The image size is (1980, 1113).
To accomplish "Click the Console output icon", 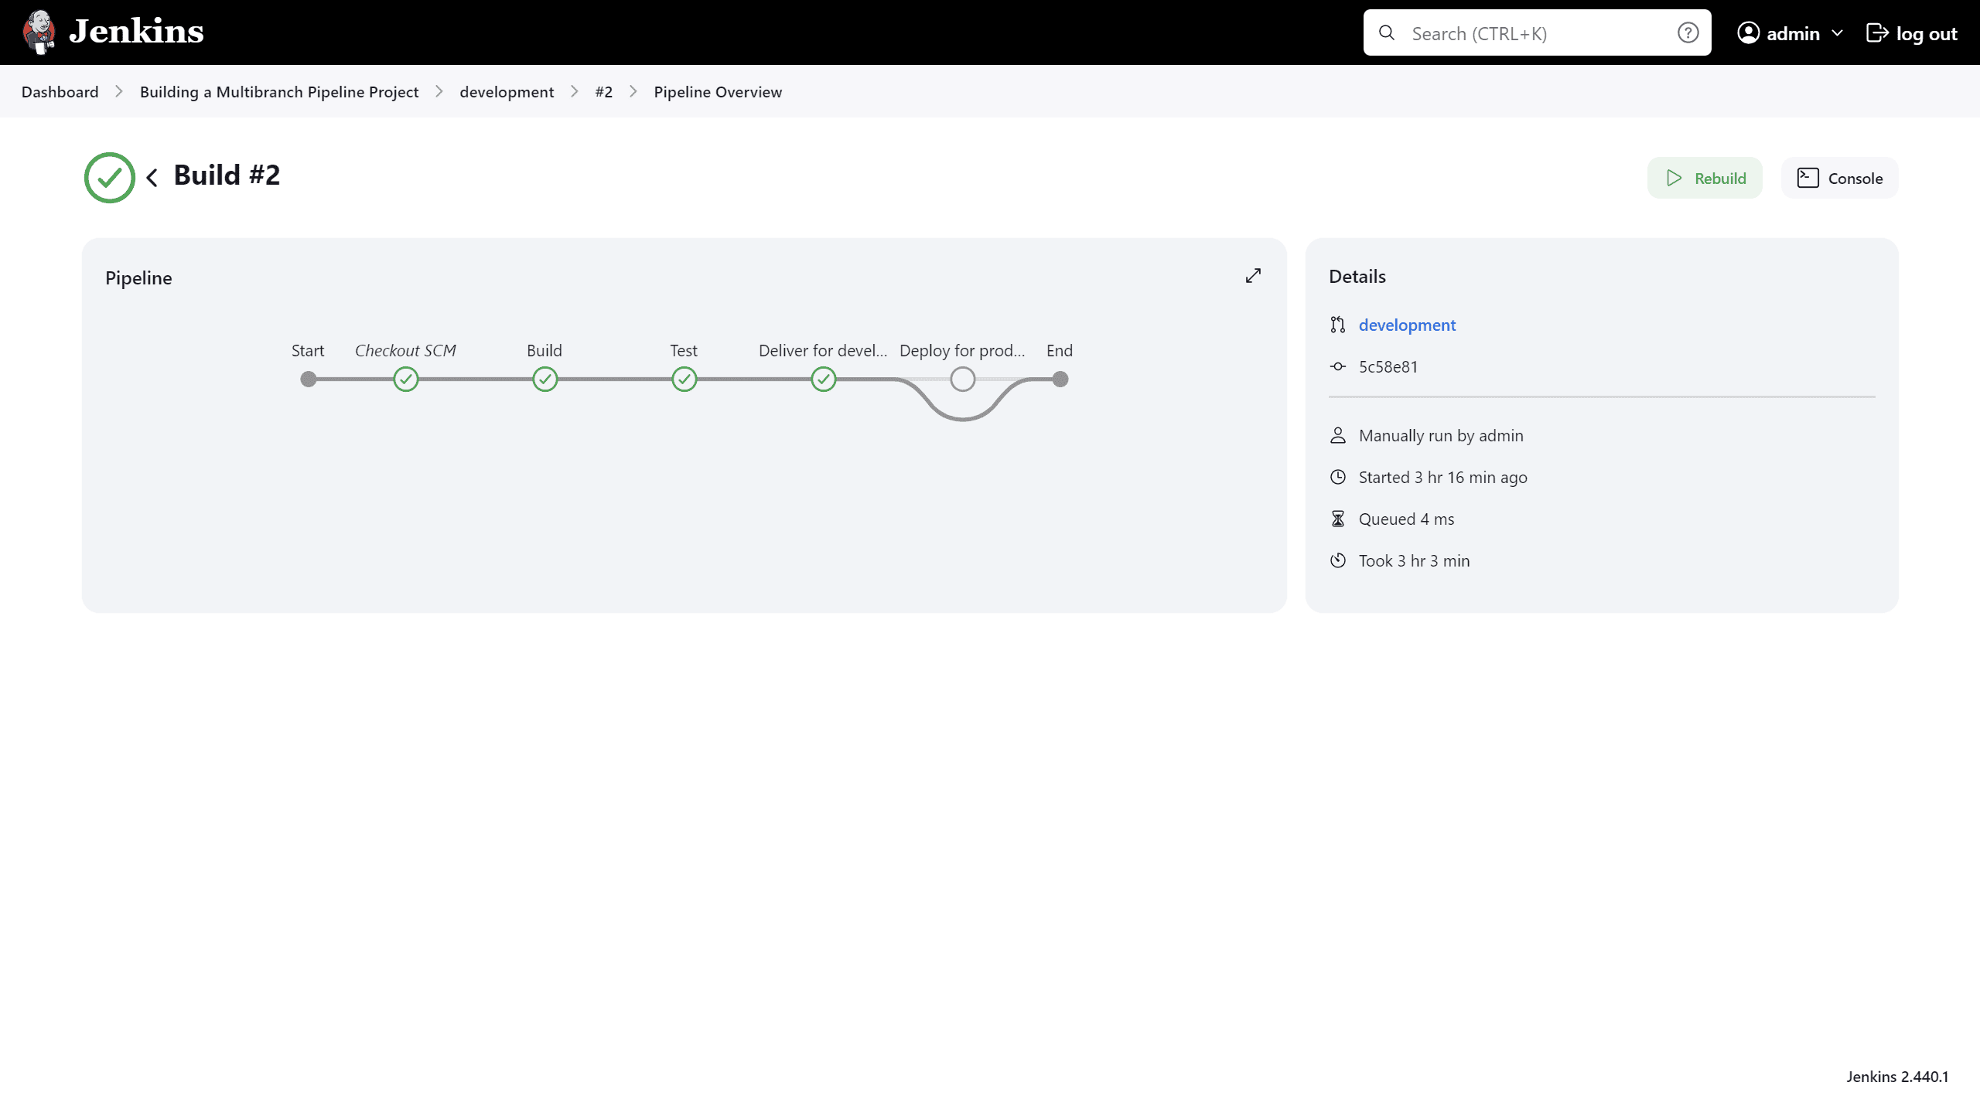I will [1808, 178].
